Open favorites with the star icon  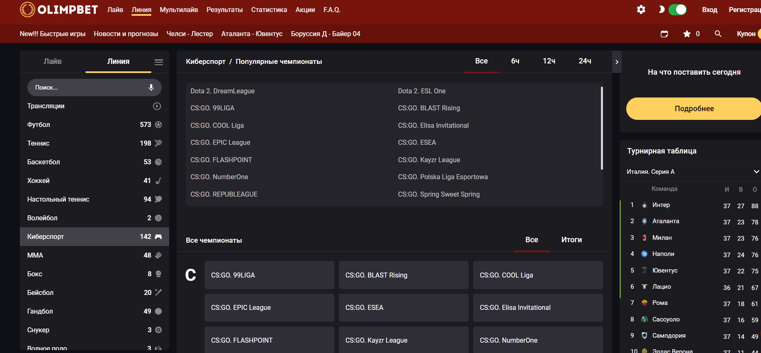click(x=687, y=34)
